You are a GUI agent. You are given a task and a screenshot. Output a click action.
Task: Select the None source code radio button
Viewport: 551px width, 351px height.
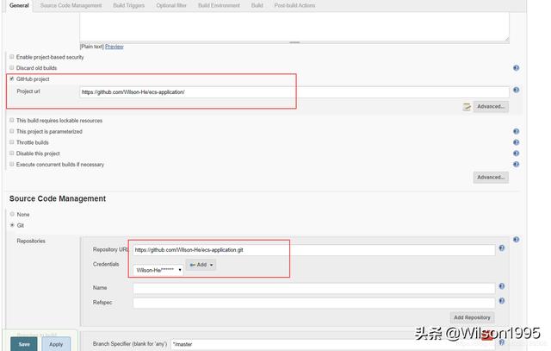(12, 215)
